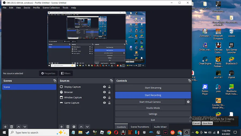Open BlueStacks 5 desktop icon
Image resolution: width=241 pixels, height=136 pixels.
click(x=231, y=60)
